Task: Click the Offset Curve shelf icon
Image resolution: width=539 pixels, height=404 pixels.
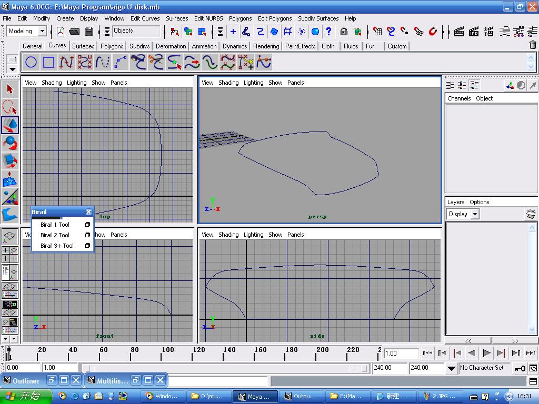Action: [x=210, y=62]
